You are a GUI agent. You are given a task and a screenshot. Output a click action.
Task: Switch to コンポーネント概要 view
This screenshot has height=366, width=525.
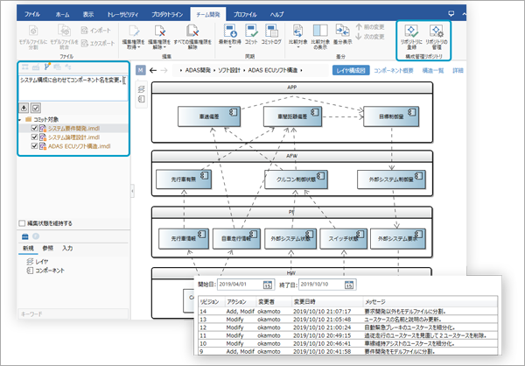coord(394,70)
